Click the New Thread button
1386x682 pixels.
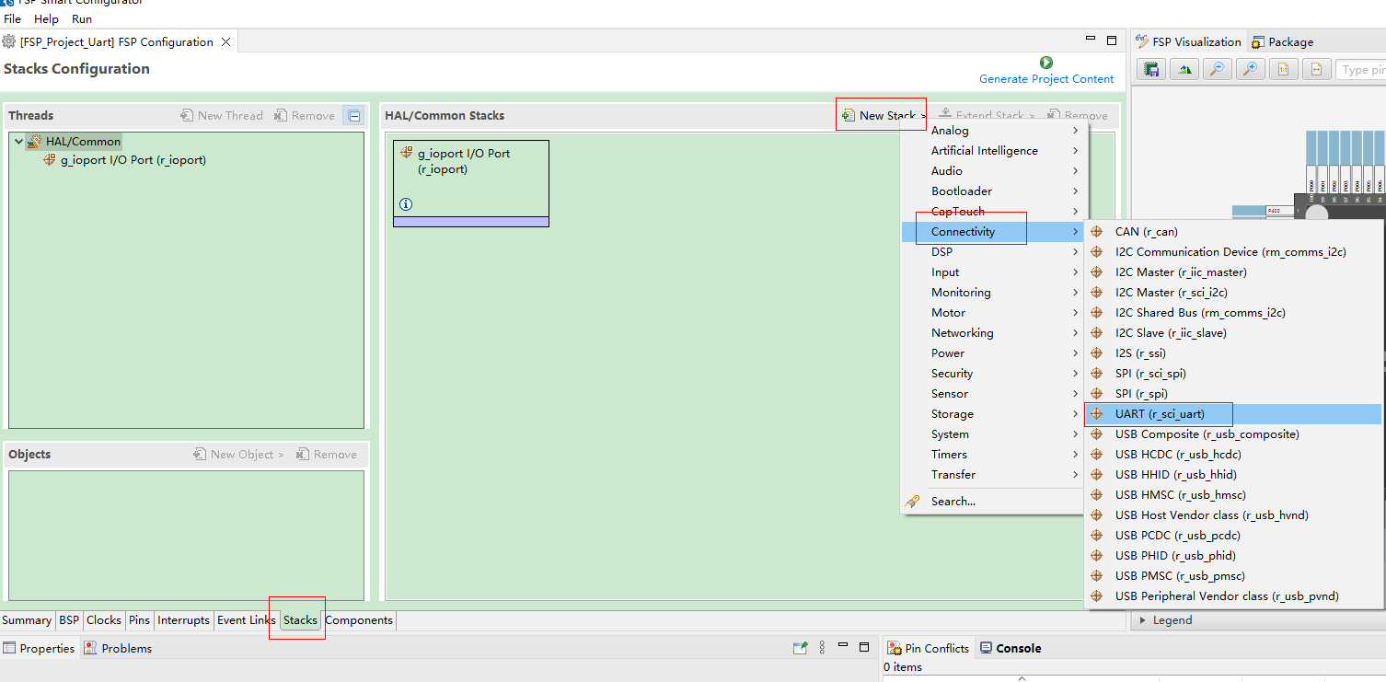click(x=222, y=116)
